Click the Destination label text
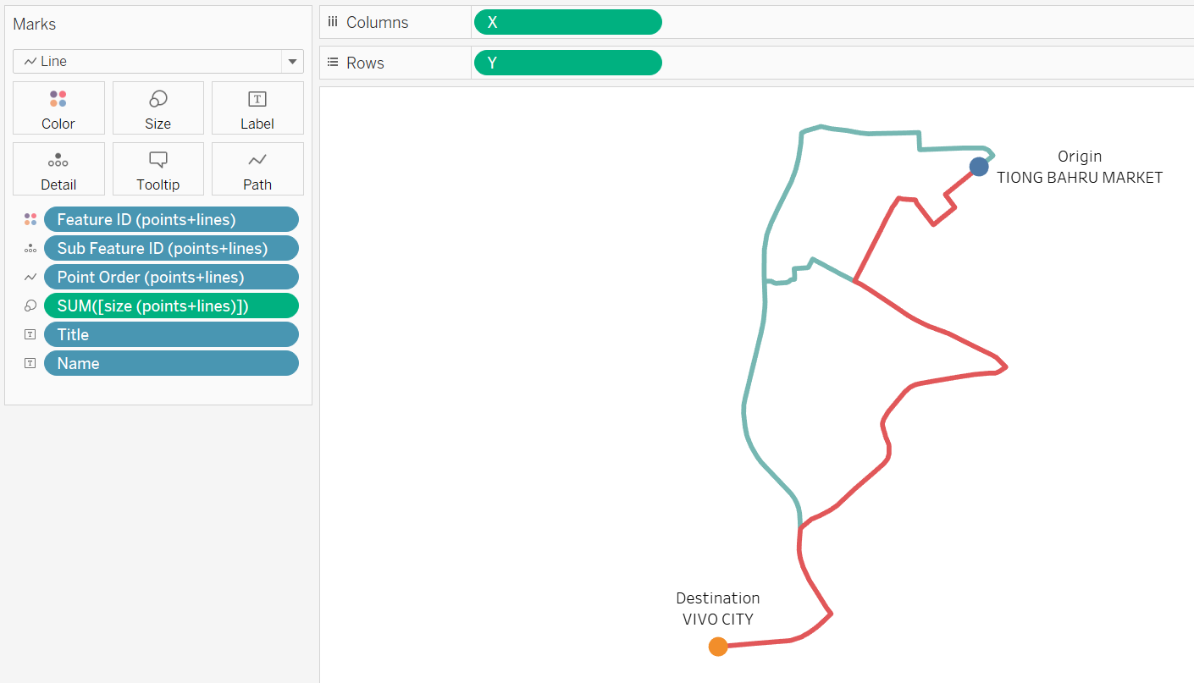1194x683 pixels. (718, 598)
